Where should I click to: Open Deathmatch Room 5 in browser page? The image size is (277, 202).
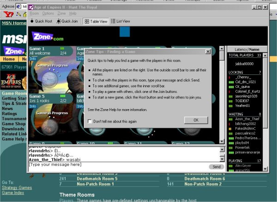pos(97,178)
